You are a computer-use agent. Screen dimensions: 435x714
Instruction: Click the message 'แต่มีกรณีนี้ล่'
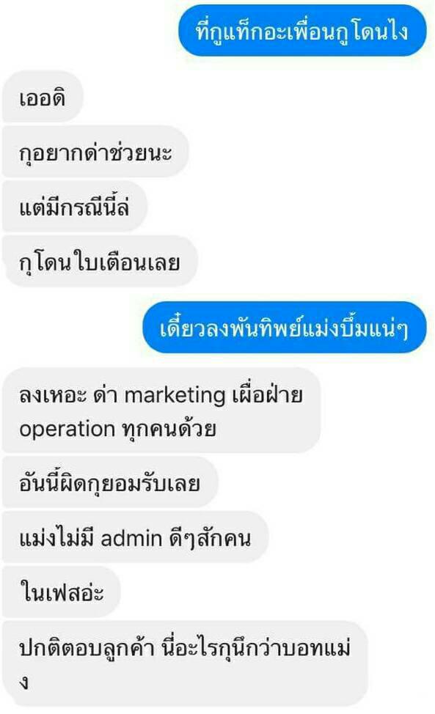pyautogui.click(x=75, y=206)
